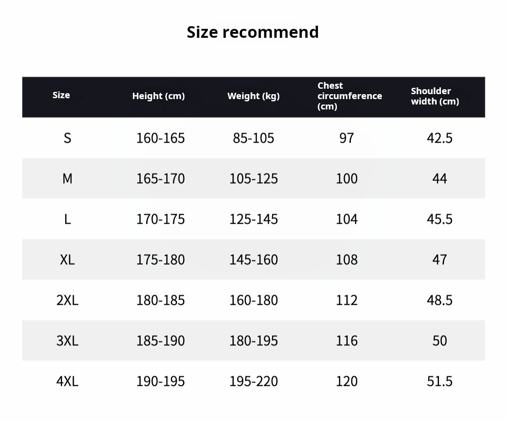Viewport: 506px width, 422px height.
Task: Click the Shoulder width (cm) header
Action: [x=434, y=96]
